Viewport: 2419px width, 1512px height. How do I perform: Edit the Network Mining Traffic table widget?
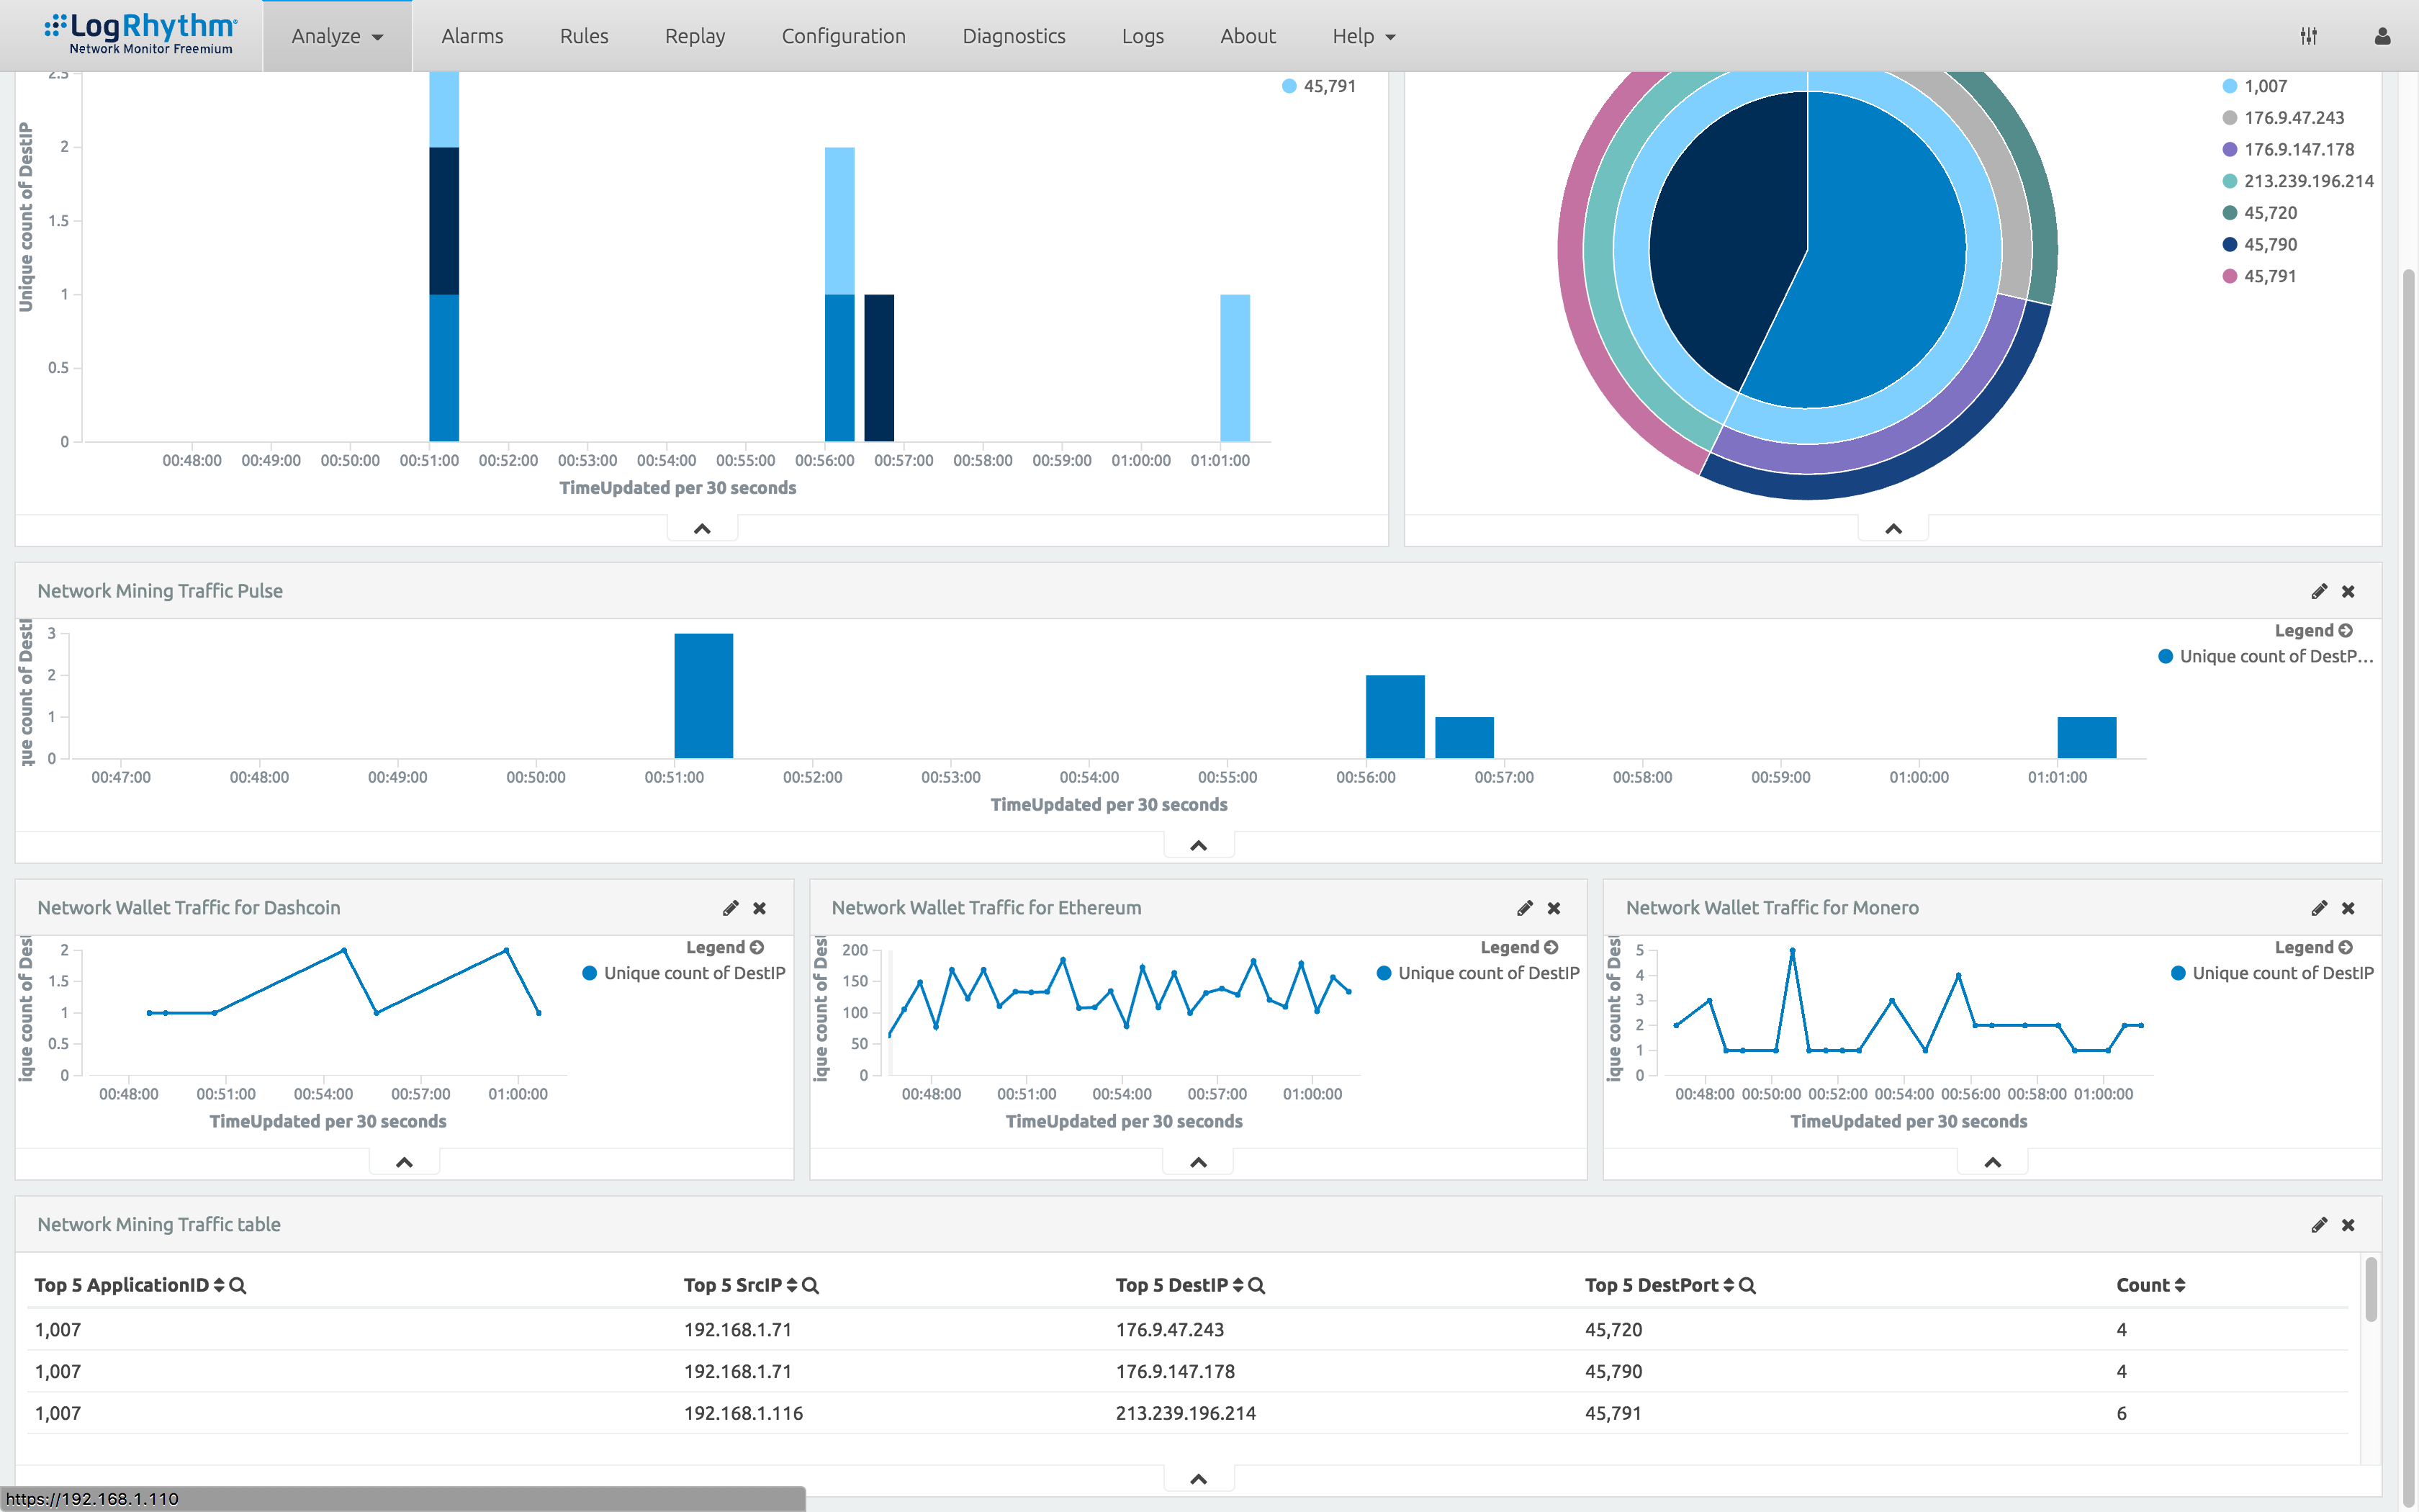tap(2319, 1224)
